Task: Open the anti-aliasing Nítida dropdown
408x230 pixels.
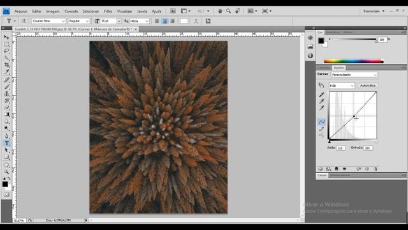Action: tap(139, 21)
